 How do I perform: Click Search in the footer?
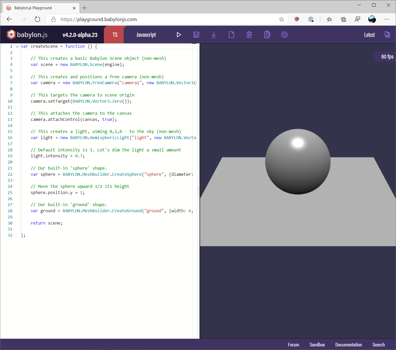click(x=379, y=345)
